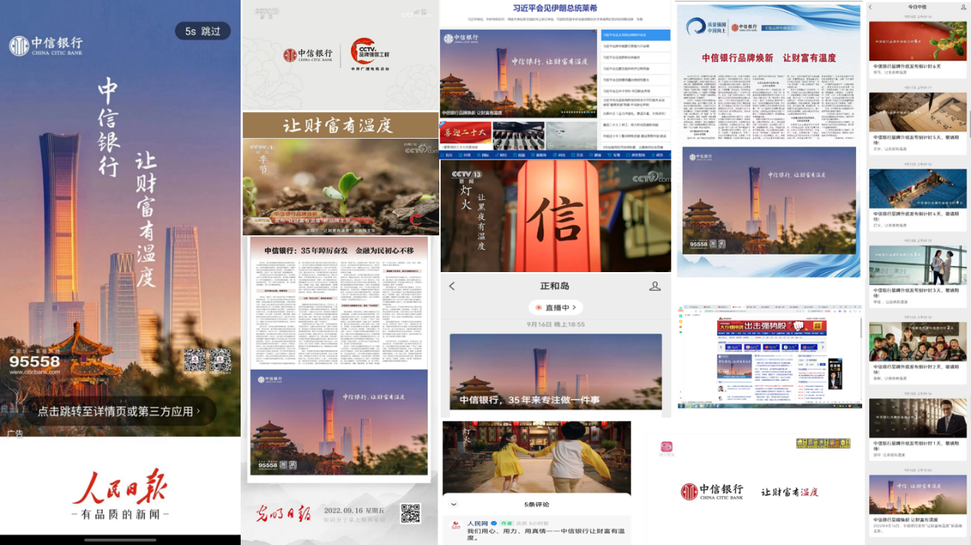Click the "习近平会见伊朗总统莱希" headline
The image size is (971, 545).
555,8
